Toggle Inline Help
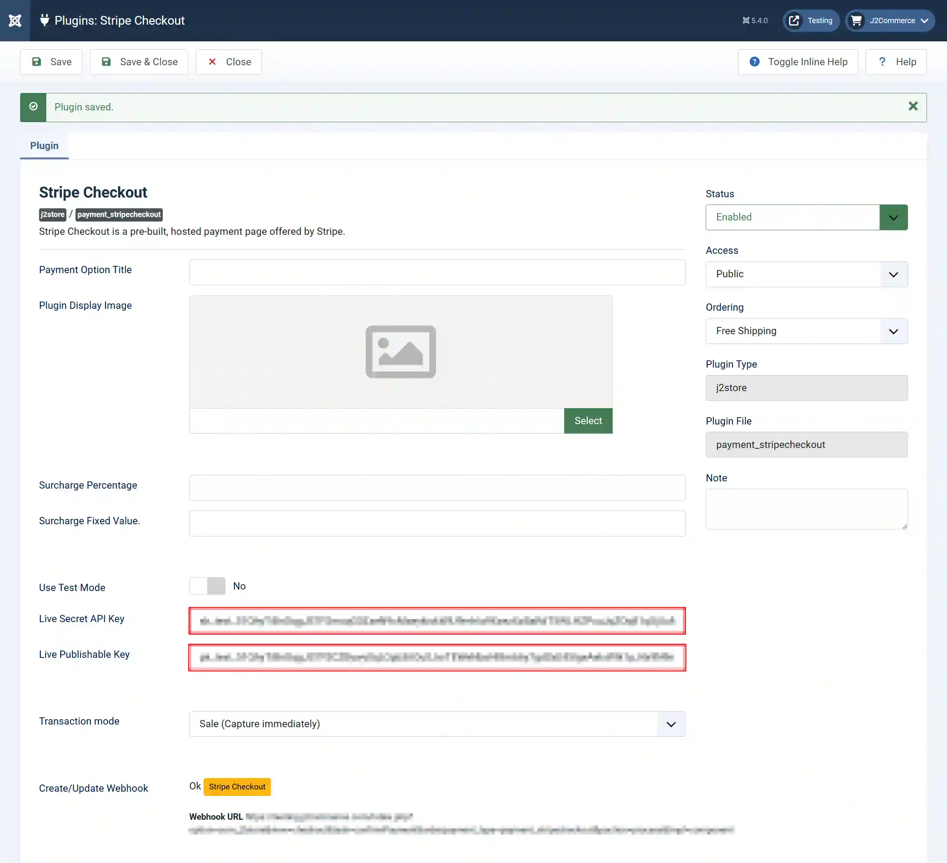The width and height of the screenshot is (947, 863). (x=798, y=62)
